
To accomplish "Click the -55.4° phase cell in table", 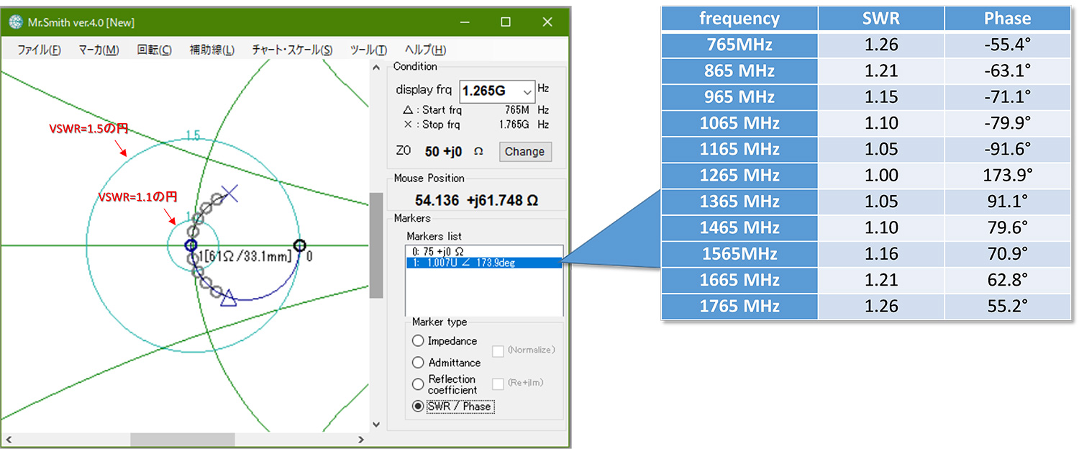I will point(1008,45).
